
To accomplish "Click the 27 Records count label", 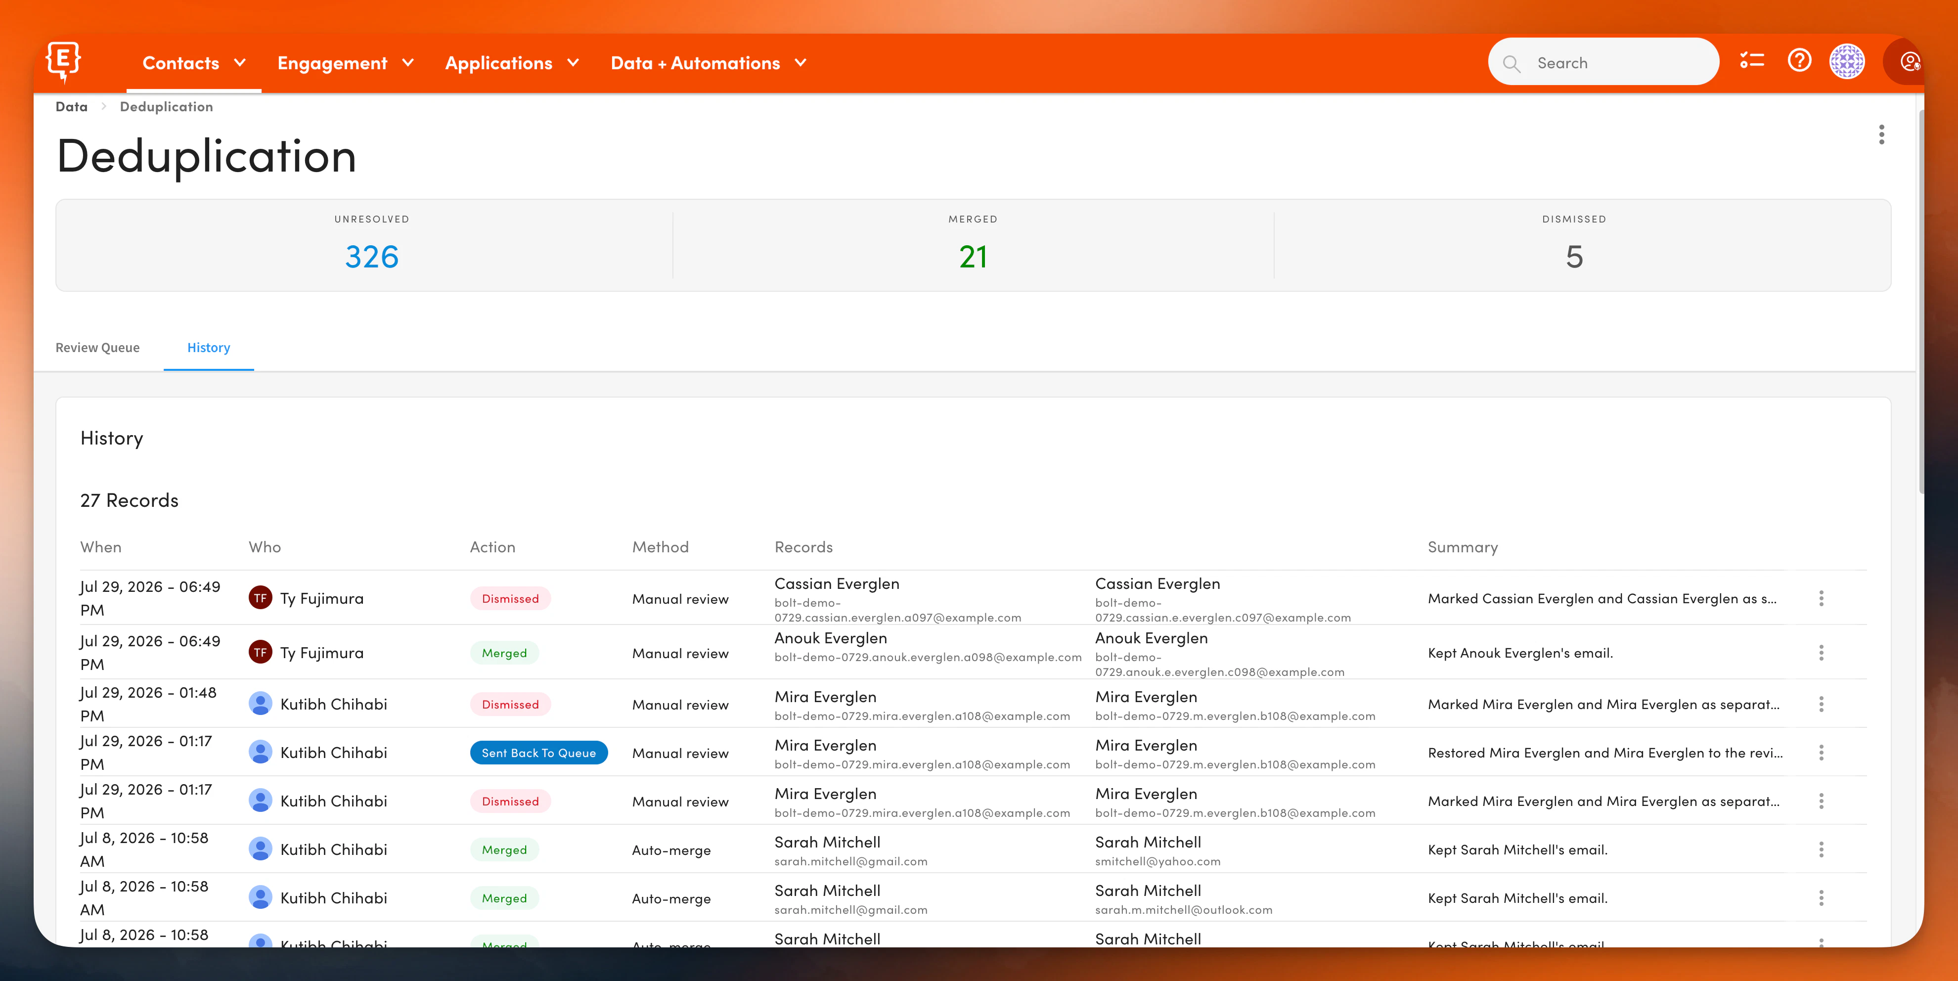I will point(129,500).
